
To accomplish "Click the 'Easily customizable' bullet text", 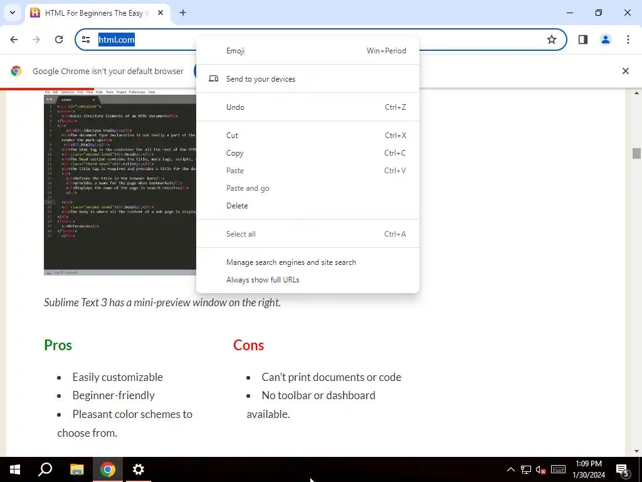I will (x=117, y=377).
